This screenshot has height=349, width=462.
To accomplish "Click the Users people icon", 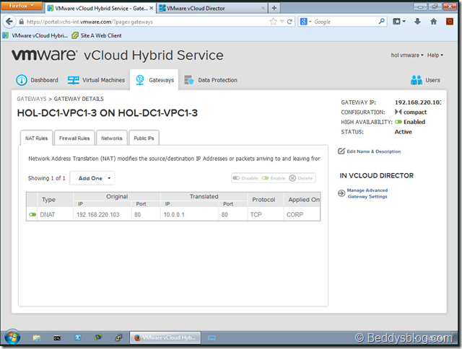I will click(417, 80).
